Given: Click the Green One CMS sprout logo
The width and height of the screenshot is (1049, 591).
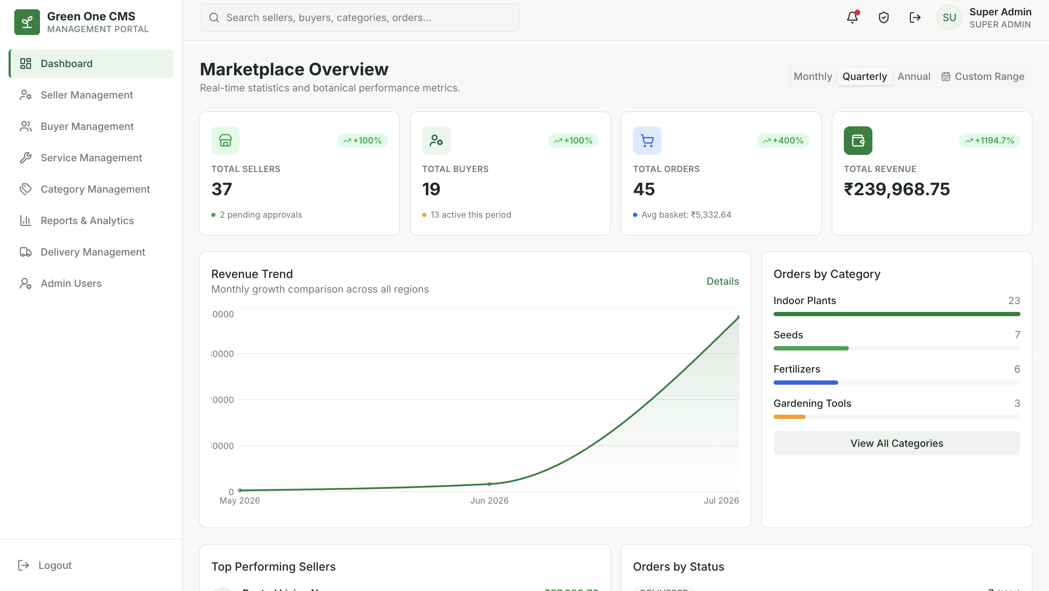Looking at the screenshot, I should (x=27, y=22).
